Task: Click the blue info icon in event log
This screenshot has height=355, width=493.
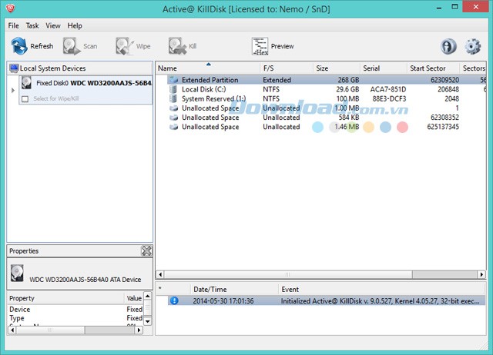Action: pyautogui.click(x=174, y=300)
